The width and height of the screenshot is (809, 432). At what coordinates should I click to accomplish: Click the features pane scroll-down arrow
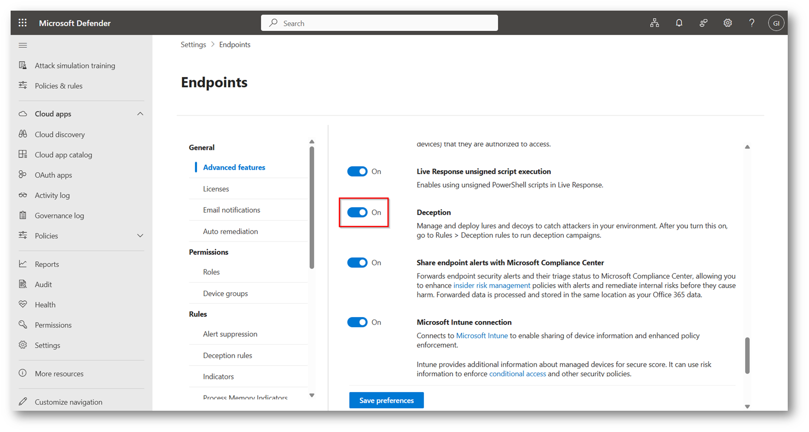tap(747, 406)
